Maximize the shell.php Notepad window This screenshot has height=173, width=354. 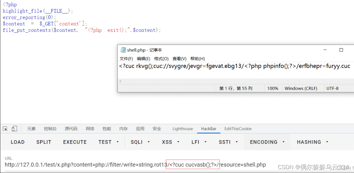click(341, 50)
